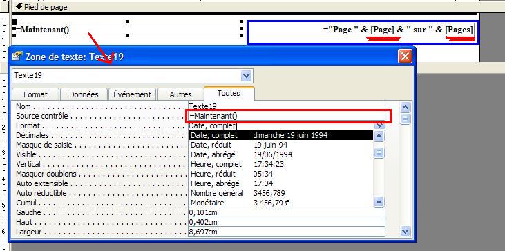Select the Haut property label

coord(24,222)
